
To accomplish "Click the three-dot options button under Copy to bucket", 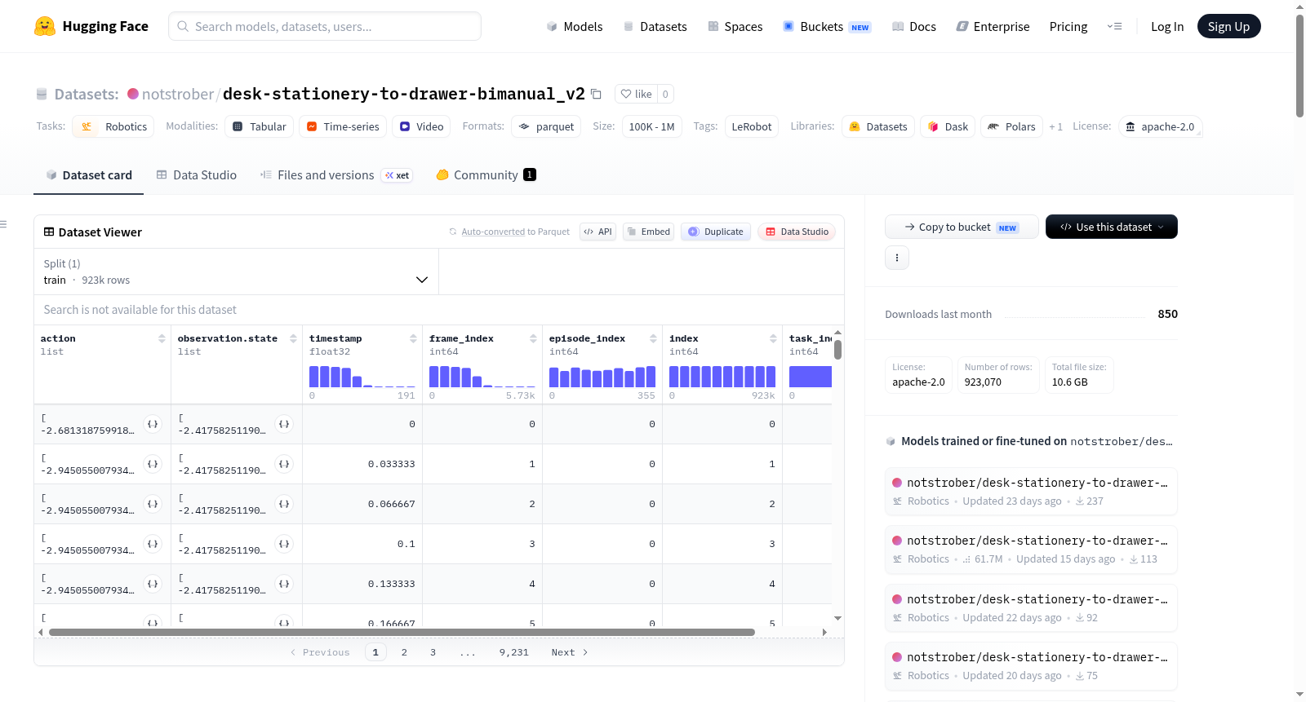I will (897, 258).
